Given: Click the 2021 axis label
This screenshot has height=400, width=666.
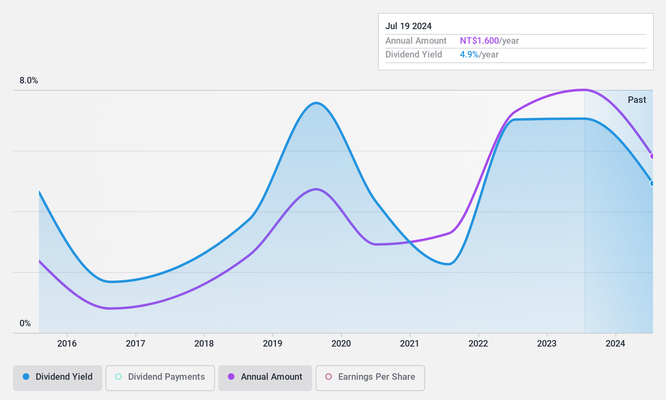Looking at the screenshot, I should pyautogui.click(x=410, y=344).
